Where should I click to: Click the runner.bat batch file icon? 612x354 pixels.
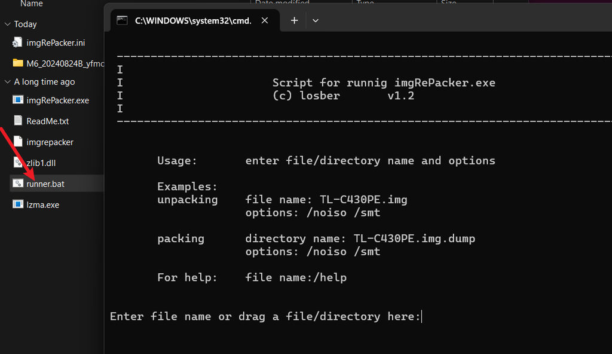tap(17, 184)
